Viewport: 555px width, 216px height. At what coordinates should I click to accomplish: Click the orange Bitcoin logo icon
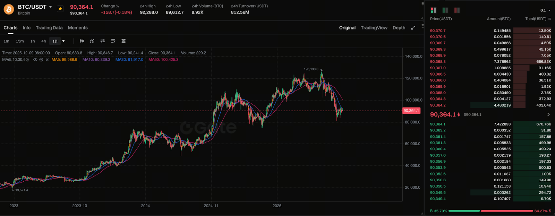pyautogui.click(x=9, y=9)
